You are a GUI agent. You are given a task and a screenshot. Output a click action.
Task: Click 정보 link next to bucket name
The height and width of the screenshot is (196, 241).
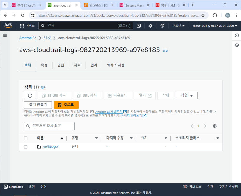[x=165, y=51]
